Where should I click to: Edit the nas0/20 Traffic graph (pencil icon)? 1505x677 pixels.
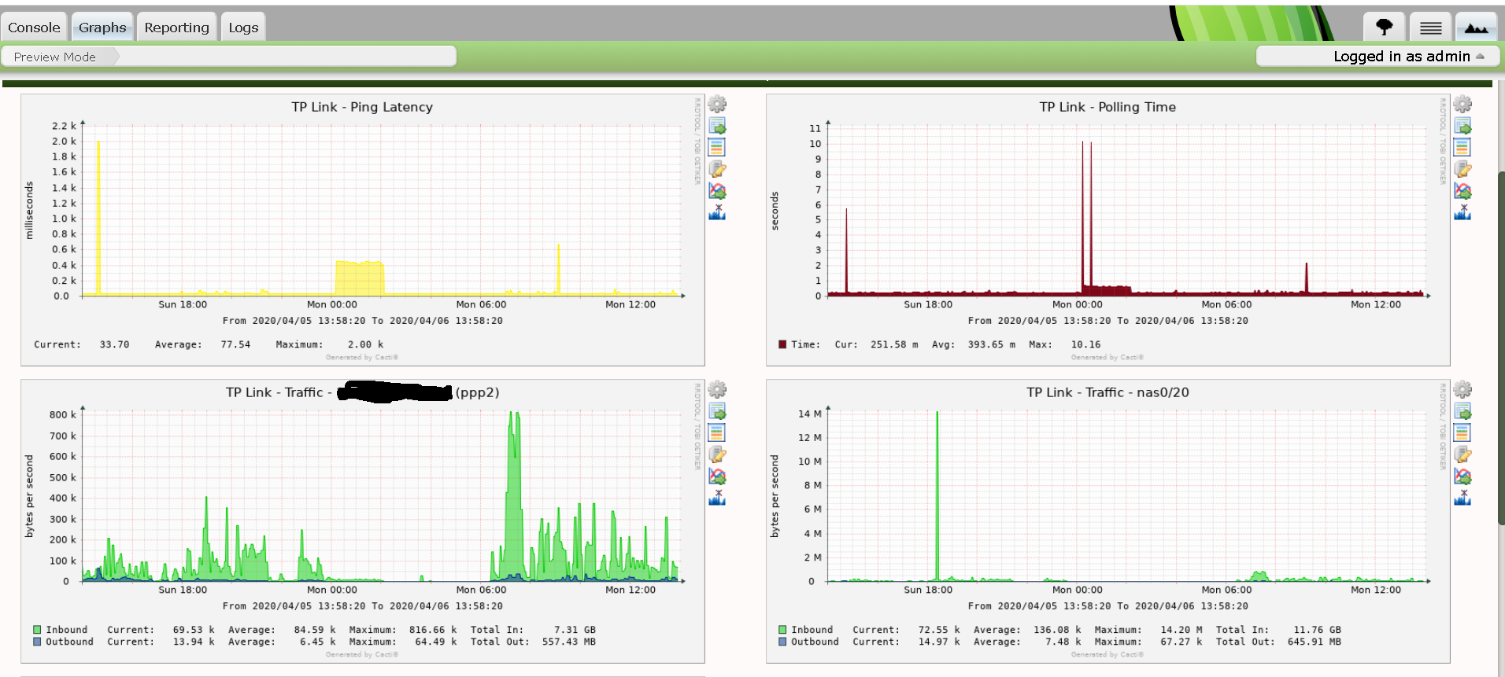pos(1462,454)
